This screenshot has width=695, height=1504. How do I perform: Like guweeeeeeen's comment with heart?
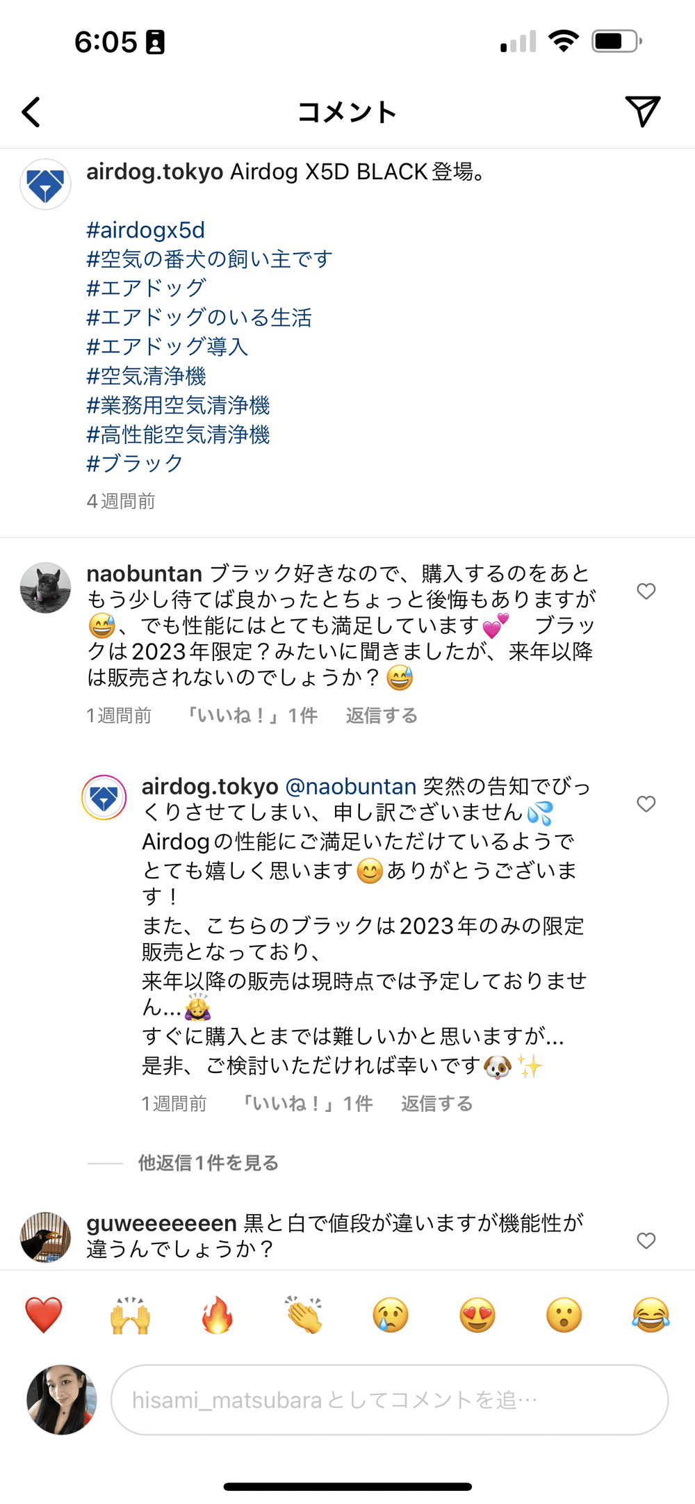pos(646,1241)
